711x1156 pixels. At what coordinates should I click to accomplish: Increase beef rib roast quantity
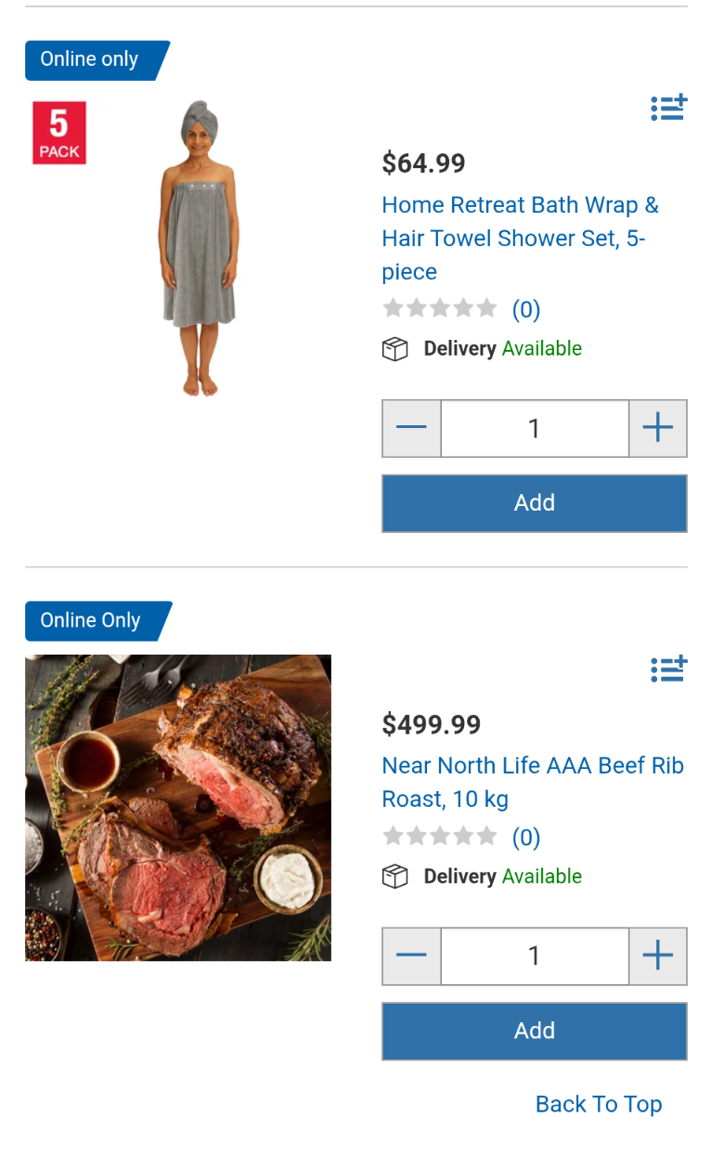coord(658,955)
